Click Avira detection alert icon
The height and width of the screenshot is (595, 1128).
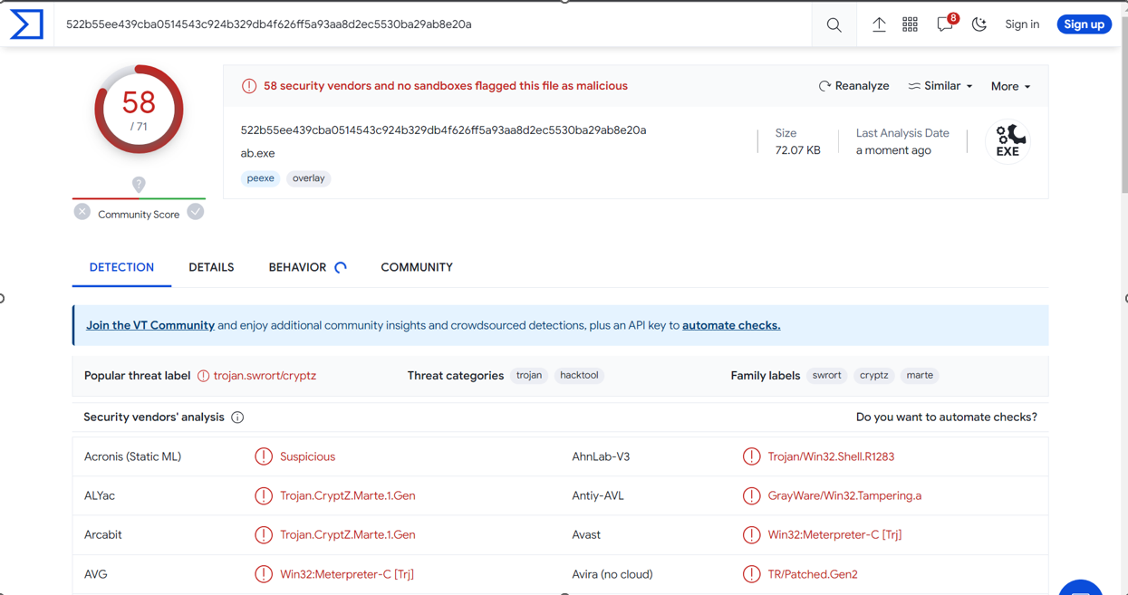[751, 574]
